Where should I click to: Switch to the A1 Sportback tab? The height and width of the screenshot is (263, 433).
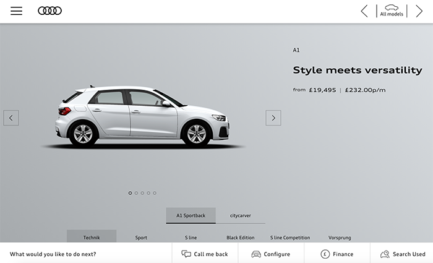(191, 215)
